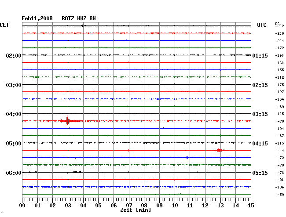286x217 pixels.
Task: Select minute tick label 10
Action: click(x=175, y=205)
